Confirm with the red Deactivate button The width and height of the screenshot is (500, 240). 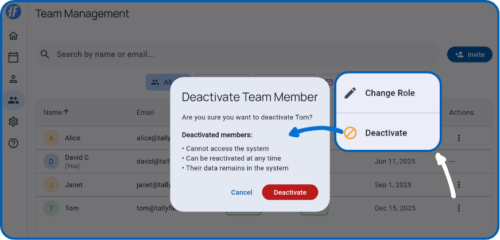290,192
